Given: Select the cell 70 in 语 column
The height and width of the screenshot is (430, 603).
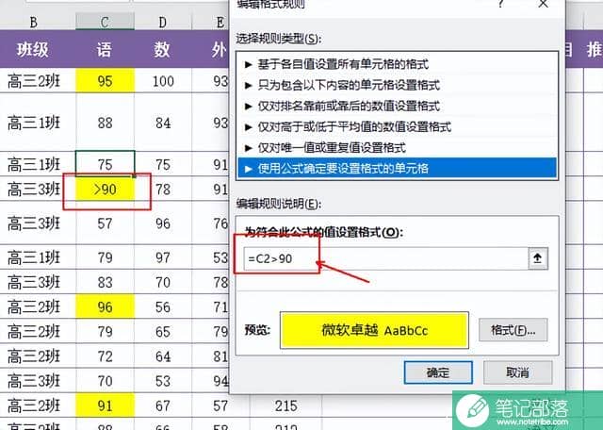Looking at the screenshot, I should click(105, 381).
